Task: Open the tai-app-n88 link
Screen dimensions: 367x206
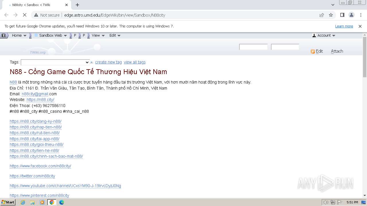Action: click(34, 139)
